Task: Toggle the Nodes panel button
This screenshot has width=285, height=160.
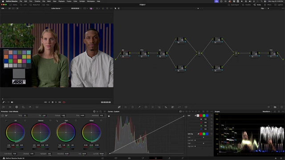Action: pos(257,5)
